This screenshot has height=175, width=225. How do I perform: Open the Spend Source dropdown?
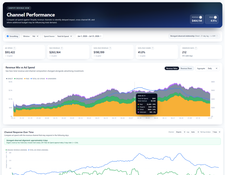click(64, 36)
